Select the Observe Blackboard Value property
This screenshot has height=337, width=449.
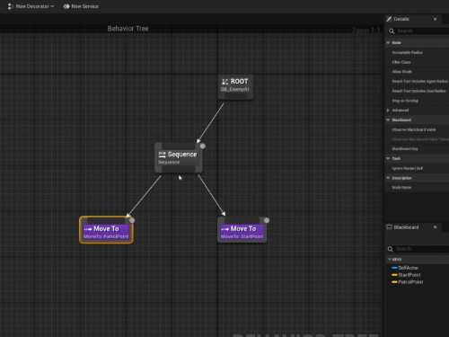coord(414,129)
